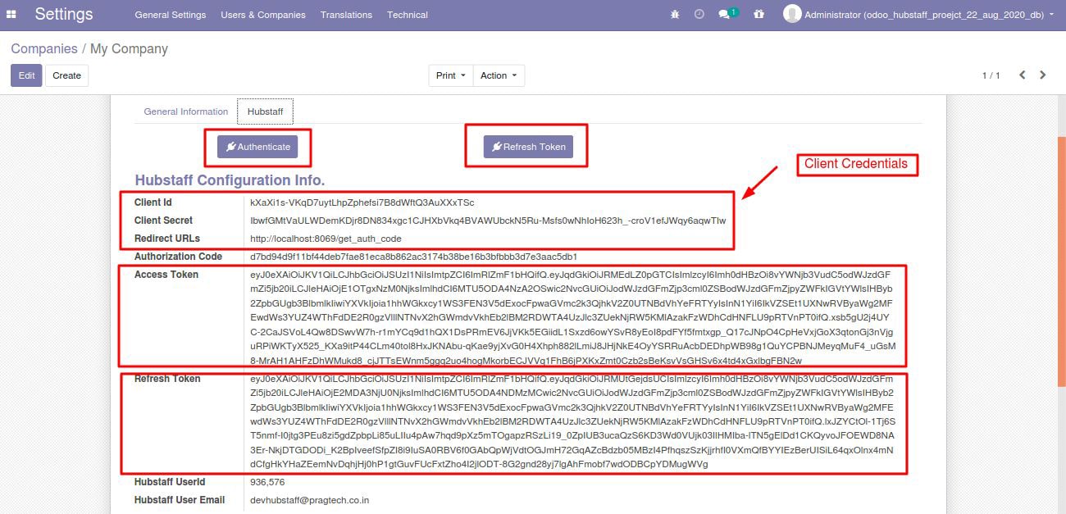The height and width of the screenshot is (514, 1066).
Task: Switch to the General Information tab
Action: pyautogui.click(x=186, y=111)
